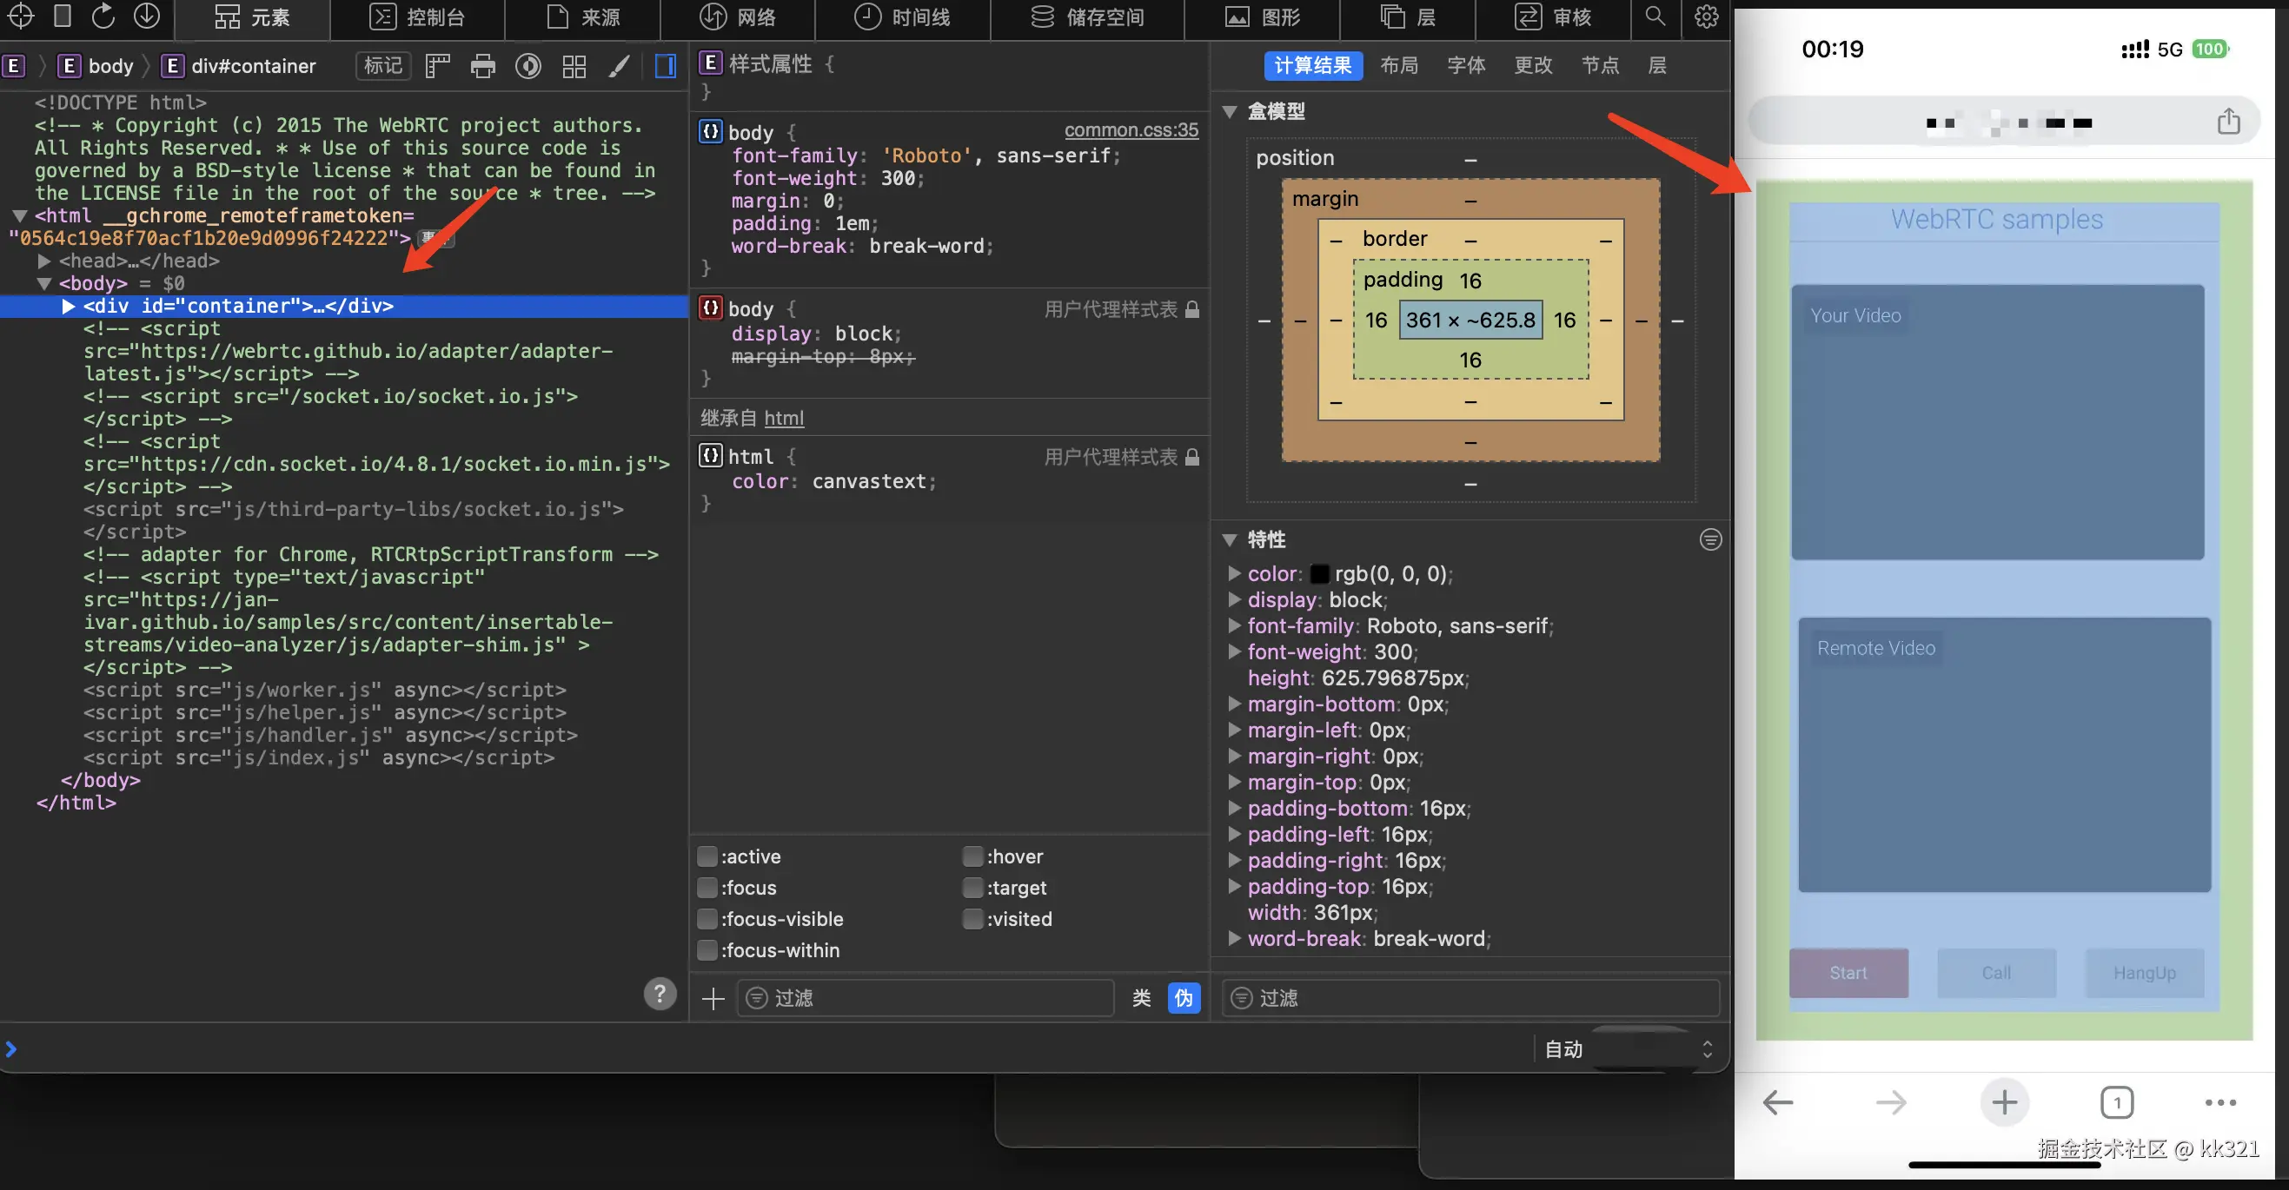This screenshot has height=1190, width=2289.
Task: Show open tabs in phone browser
Action: click(2117, 1102)
